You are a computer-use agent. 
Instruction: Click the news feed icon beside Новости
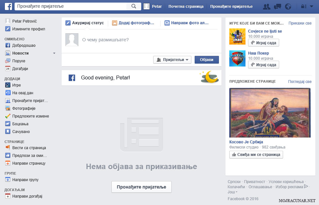[8, 53]
